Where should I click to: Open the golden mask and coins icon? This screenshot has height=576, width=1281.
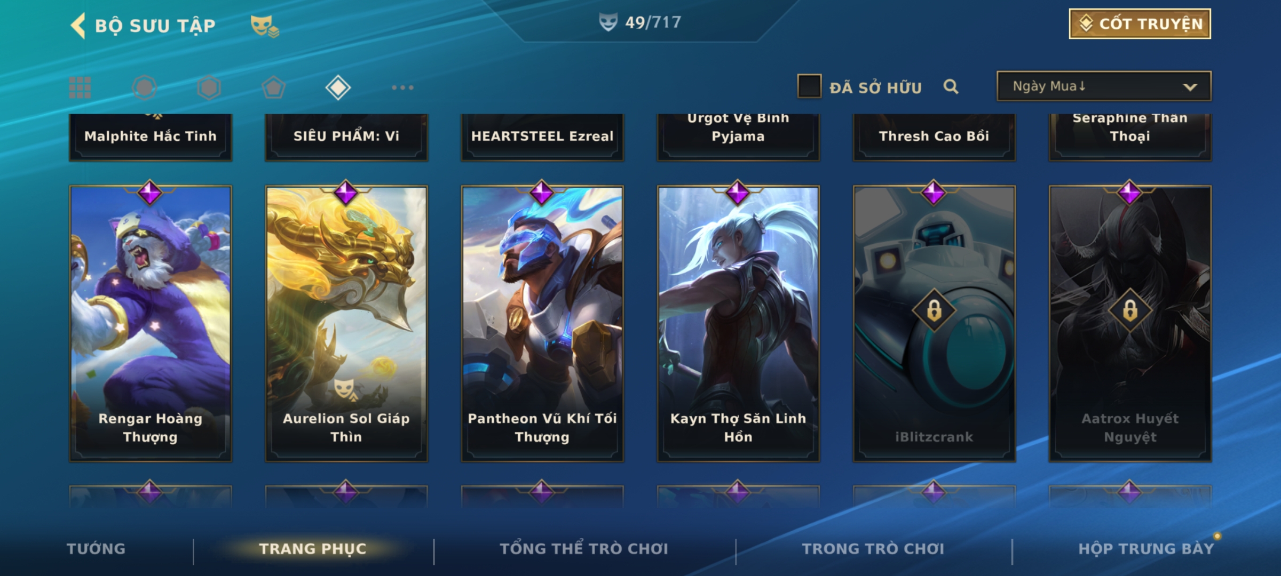point(265,26)
